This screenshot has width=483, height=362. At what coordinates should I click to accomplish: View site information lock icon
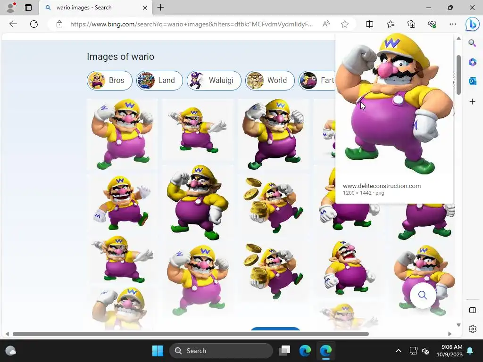pos(59,25)
